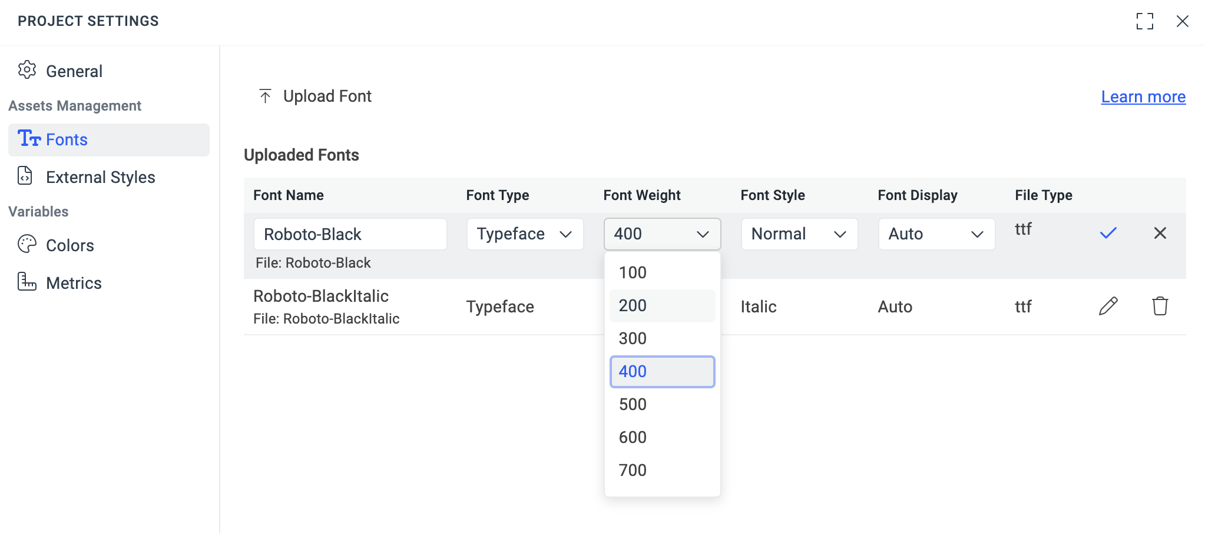The width and height of the screenshot is (1205, 533).
Task: Switch to the External Styles section
Action: click(100, 176)
